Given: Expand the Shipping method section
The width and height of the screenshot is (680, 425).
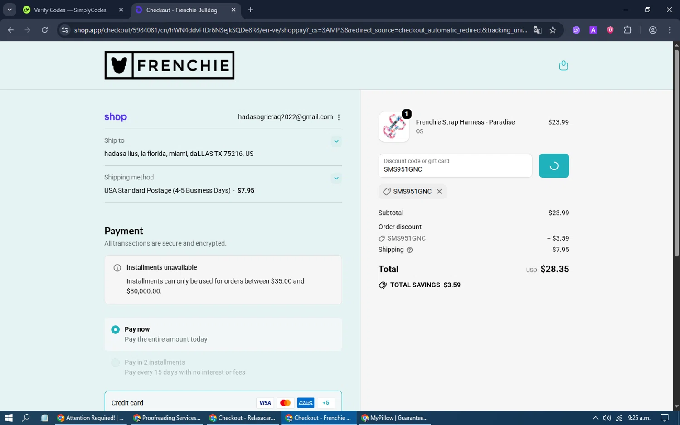Looking at the screenshot, I should [336, 178].
